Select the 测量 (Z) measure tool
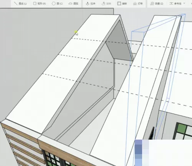 [157, 3]
